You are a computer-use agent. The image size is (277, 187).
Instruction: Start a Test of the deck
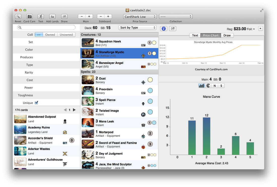pyautogui.click(x=41, y=17)
